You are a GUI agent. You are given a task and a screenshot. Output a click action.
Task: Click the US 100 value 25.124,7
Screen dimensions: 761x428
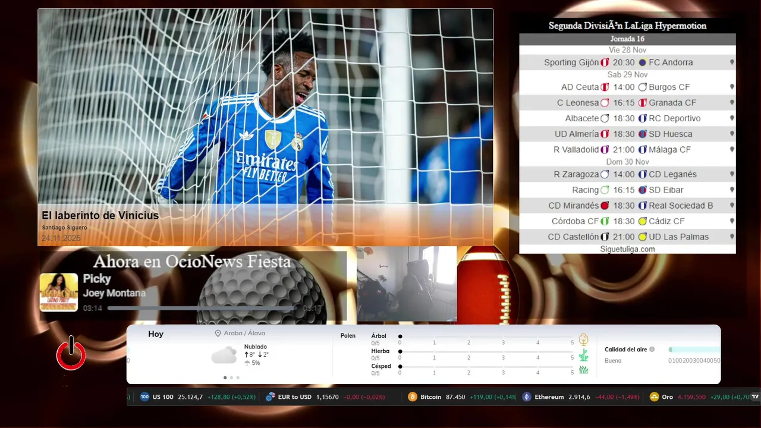(190, 397)
